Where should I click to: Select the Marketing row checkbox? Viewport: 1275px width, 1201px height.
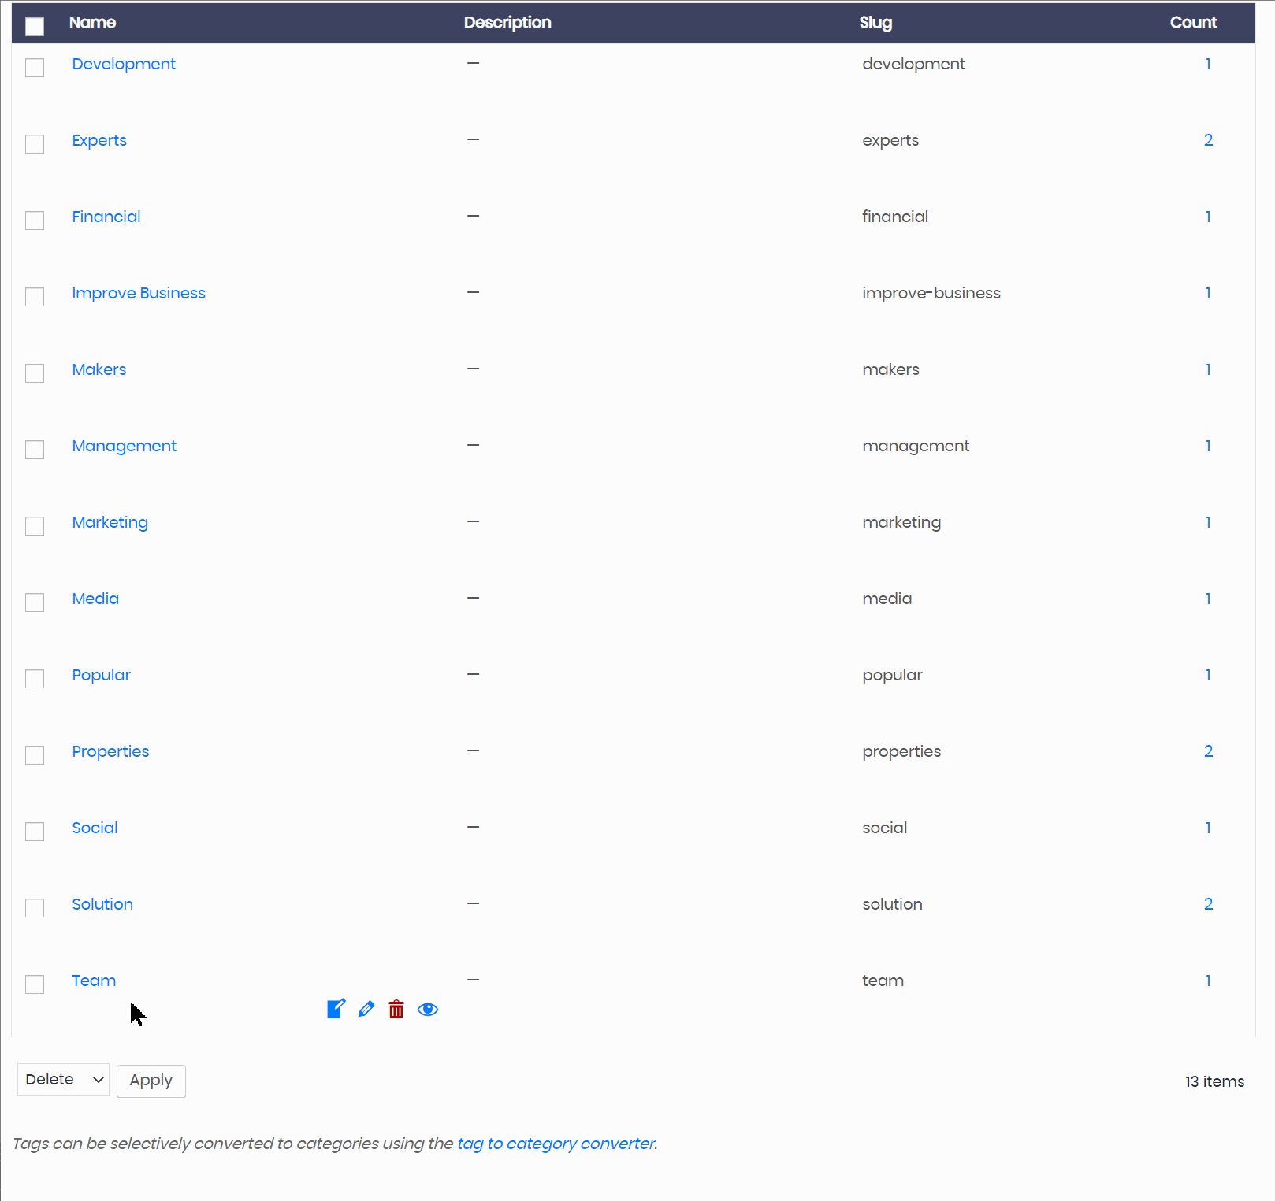tap(35, 526)
